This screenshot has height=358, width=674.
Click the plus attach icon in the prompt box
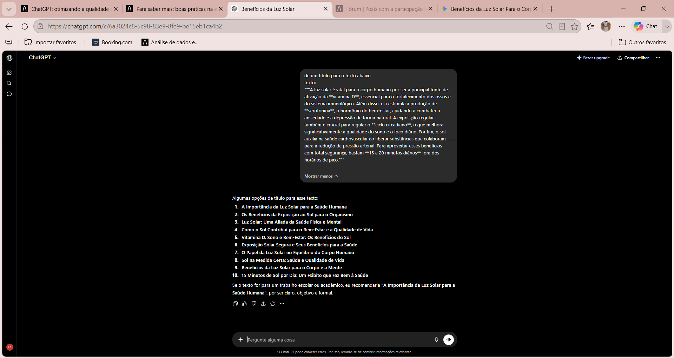[x=240, y=339]
